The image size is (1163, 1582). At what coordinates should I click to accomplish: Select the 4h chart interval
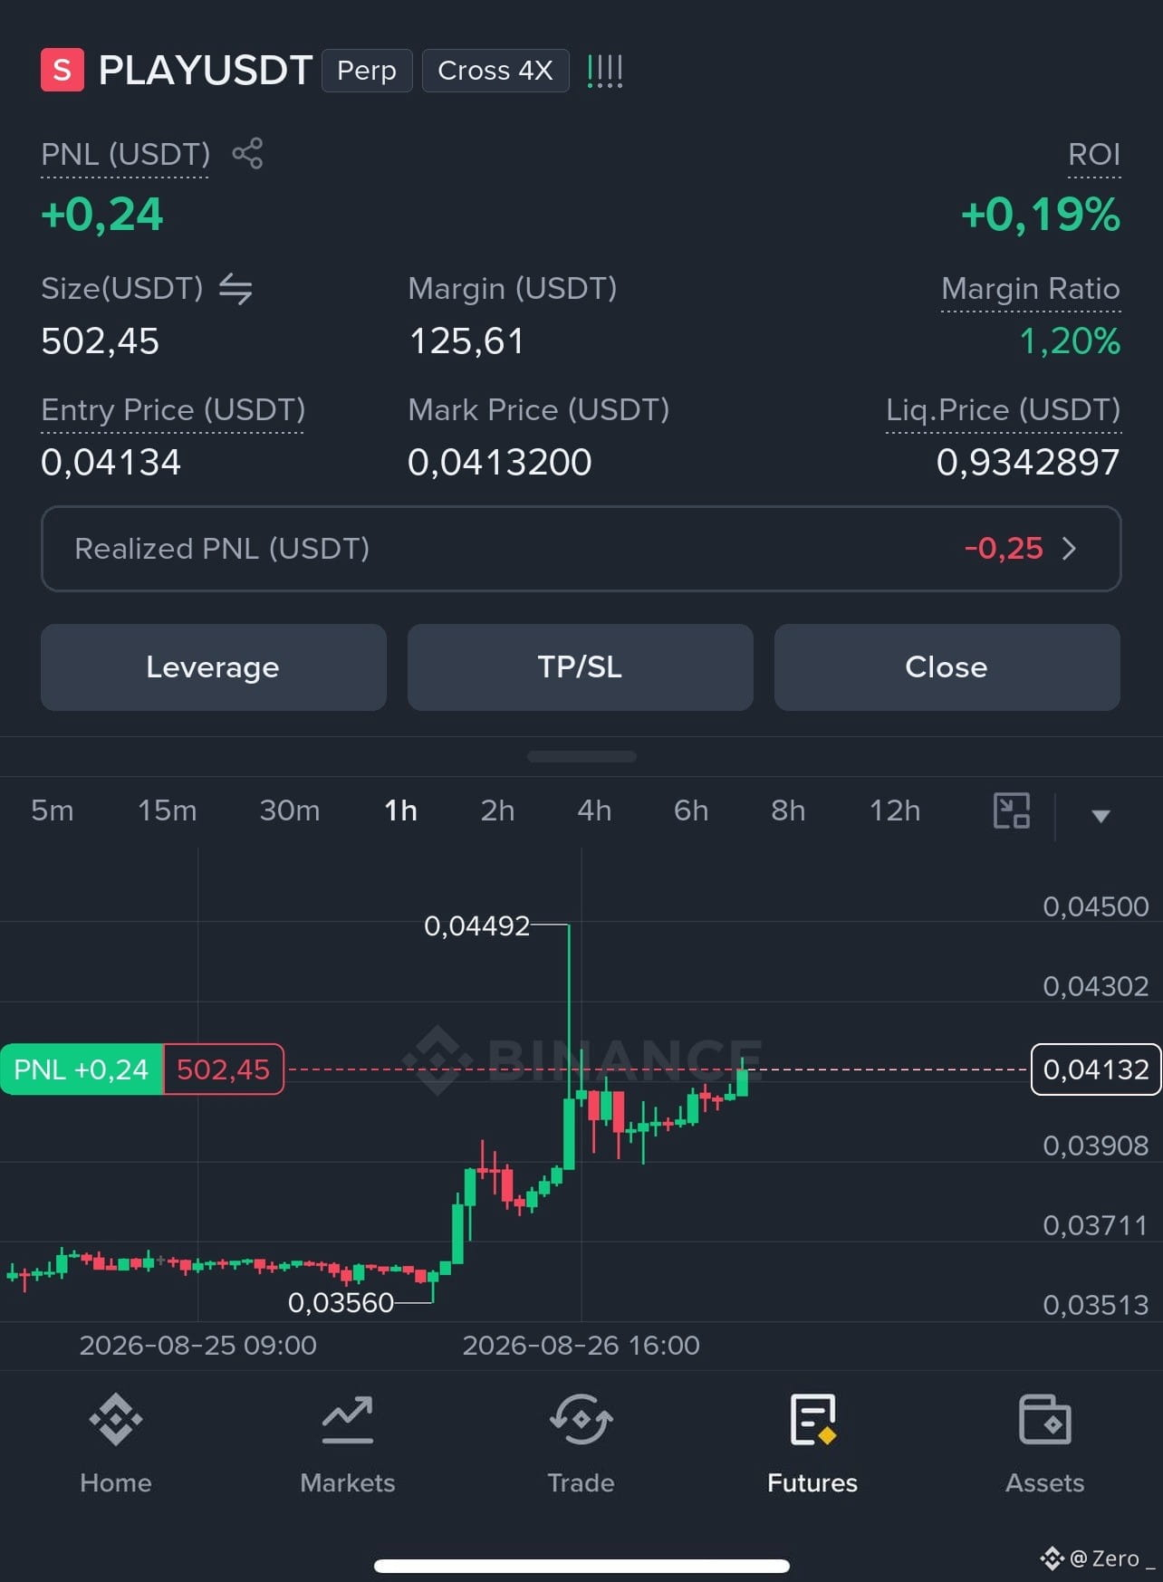click(x=594, y=810)
